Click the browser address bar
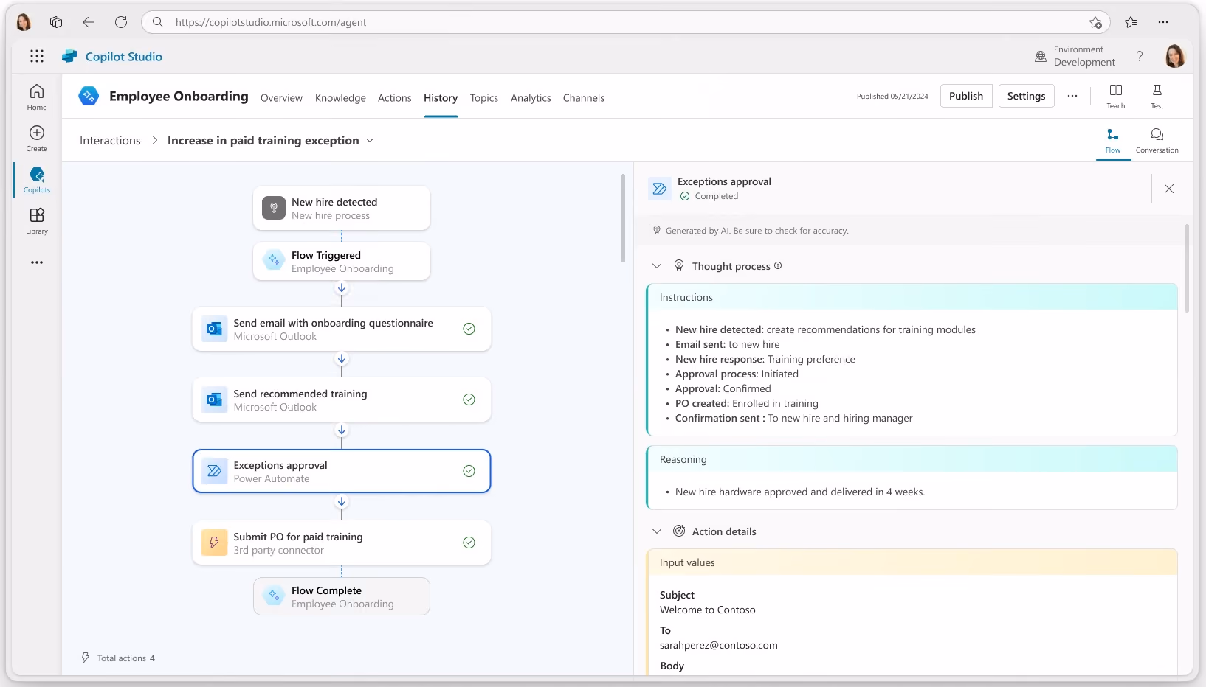This screenshot has width=1206, height=687. coord(626,22)
